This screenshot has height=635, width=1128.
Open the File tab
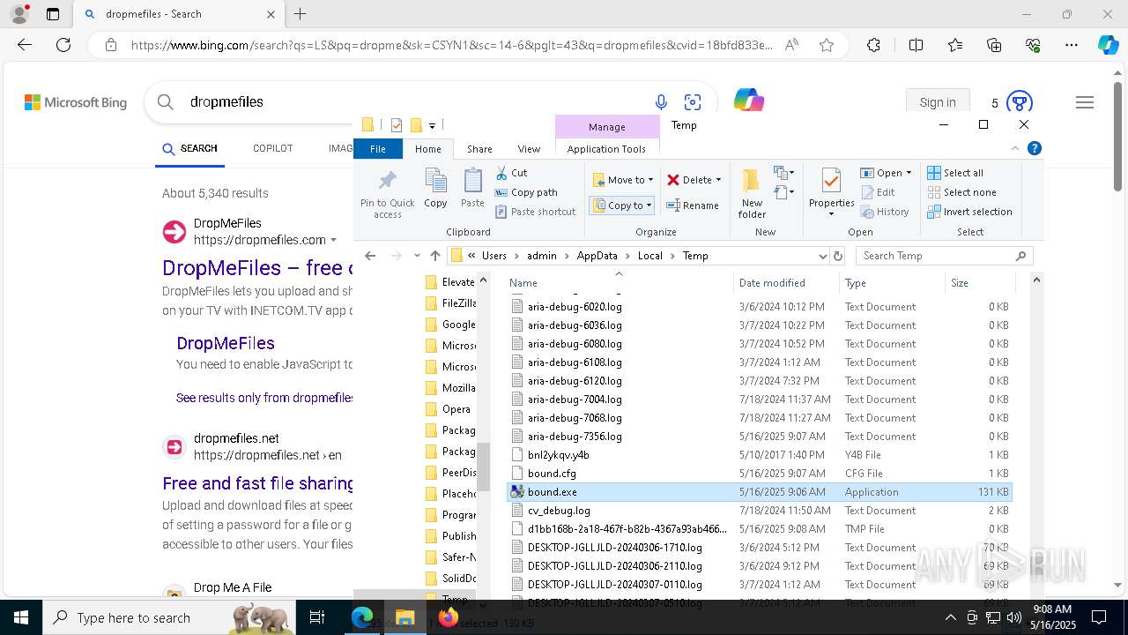click(x=377, y=149)
